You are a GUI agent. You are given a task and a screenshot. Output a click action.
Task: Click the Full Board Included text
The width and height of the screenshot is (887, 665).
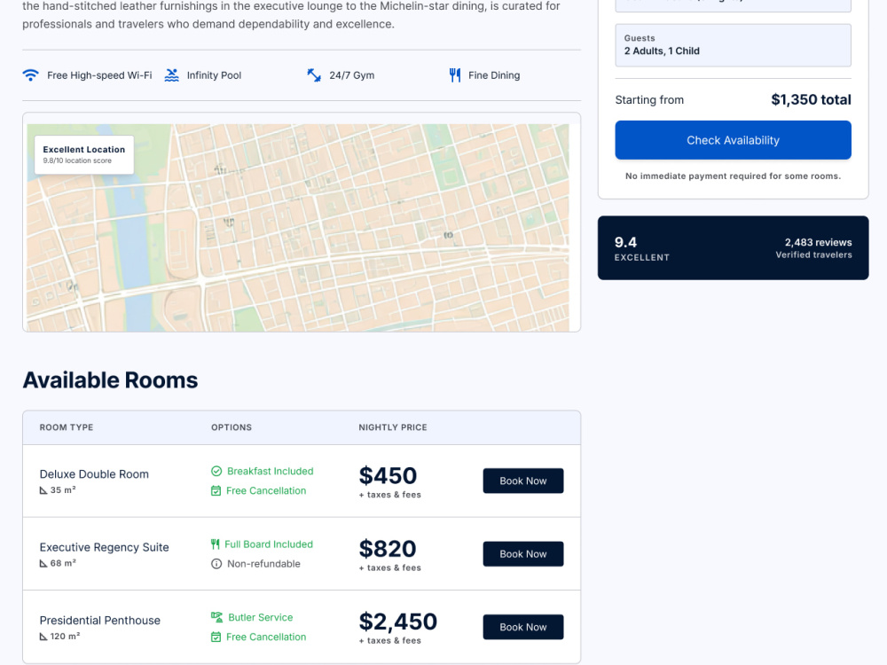pyautogui.click(x=269, y=544)
